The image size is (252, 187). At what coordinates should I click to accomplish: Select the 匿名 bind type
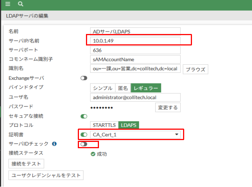click(x=123, y=88)
